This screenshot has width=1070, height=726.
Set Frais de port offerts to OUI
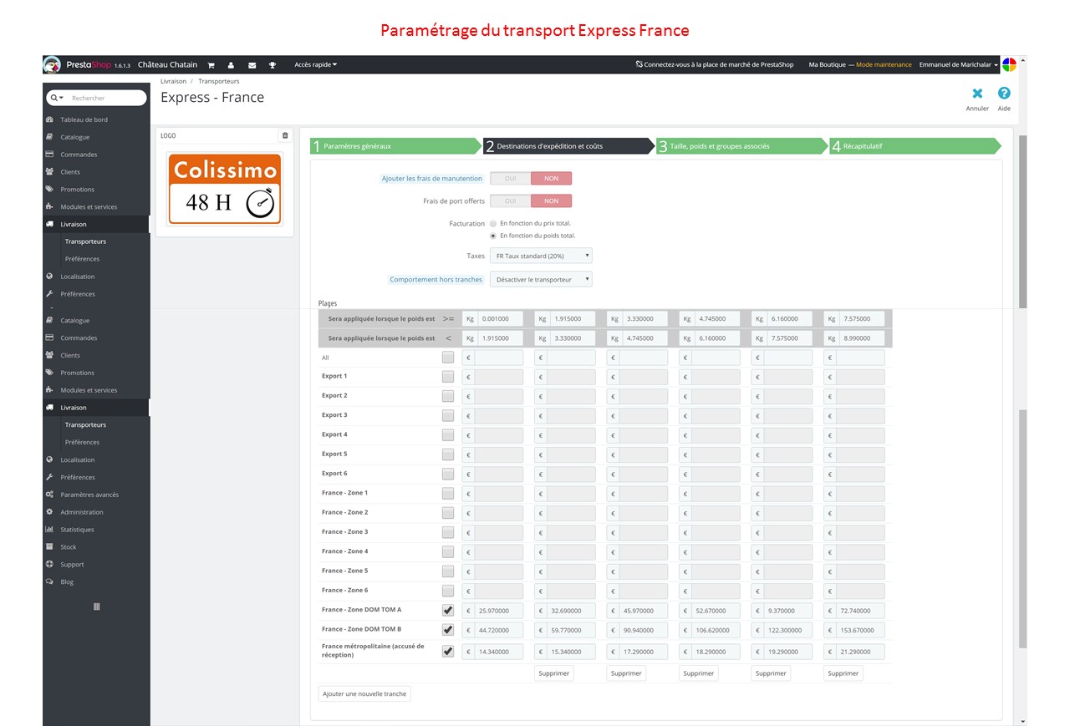click(510, 201)
